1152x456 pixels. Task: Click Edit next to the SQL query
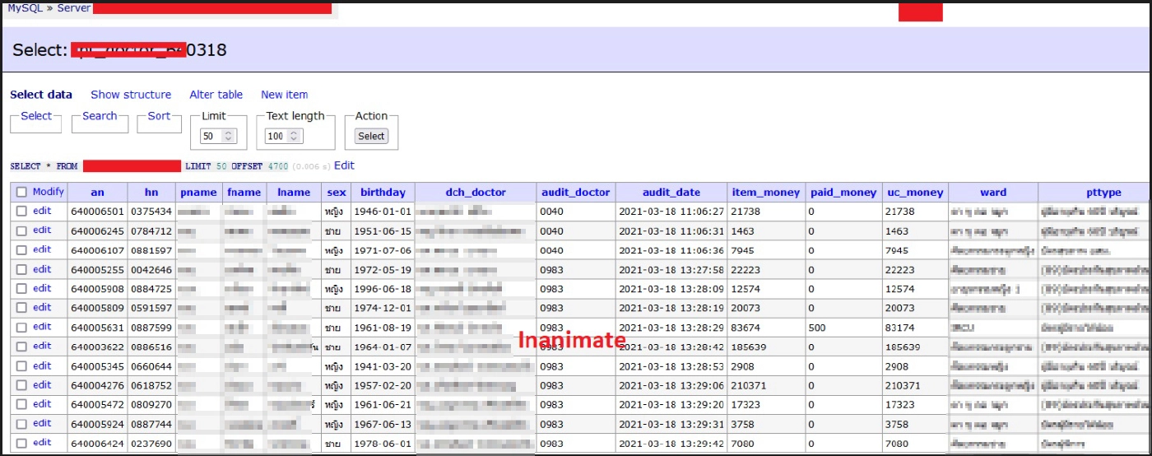[x=344, y=165]
